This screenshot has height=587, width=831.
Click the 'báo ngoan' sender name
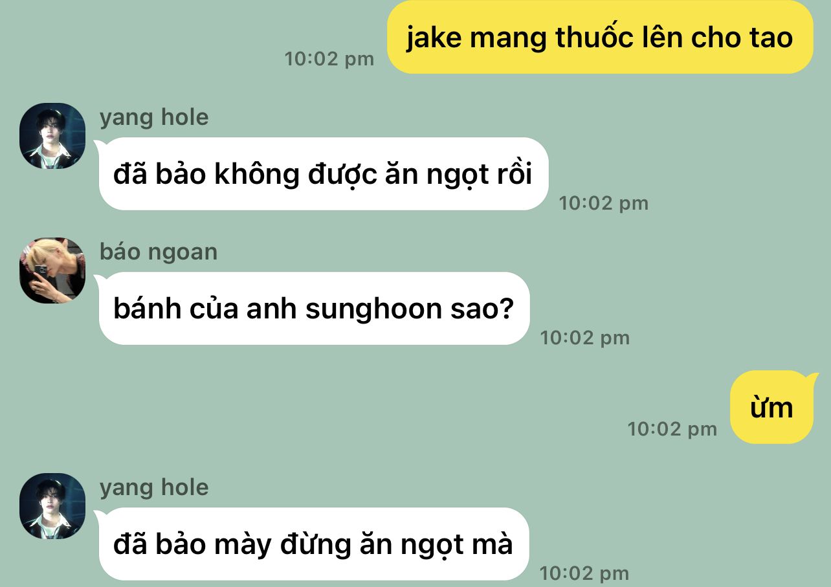159,252
